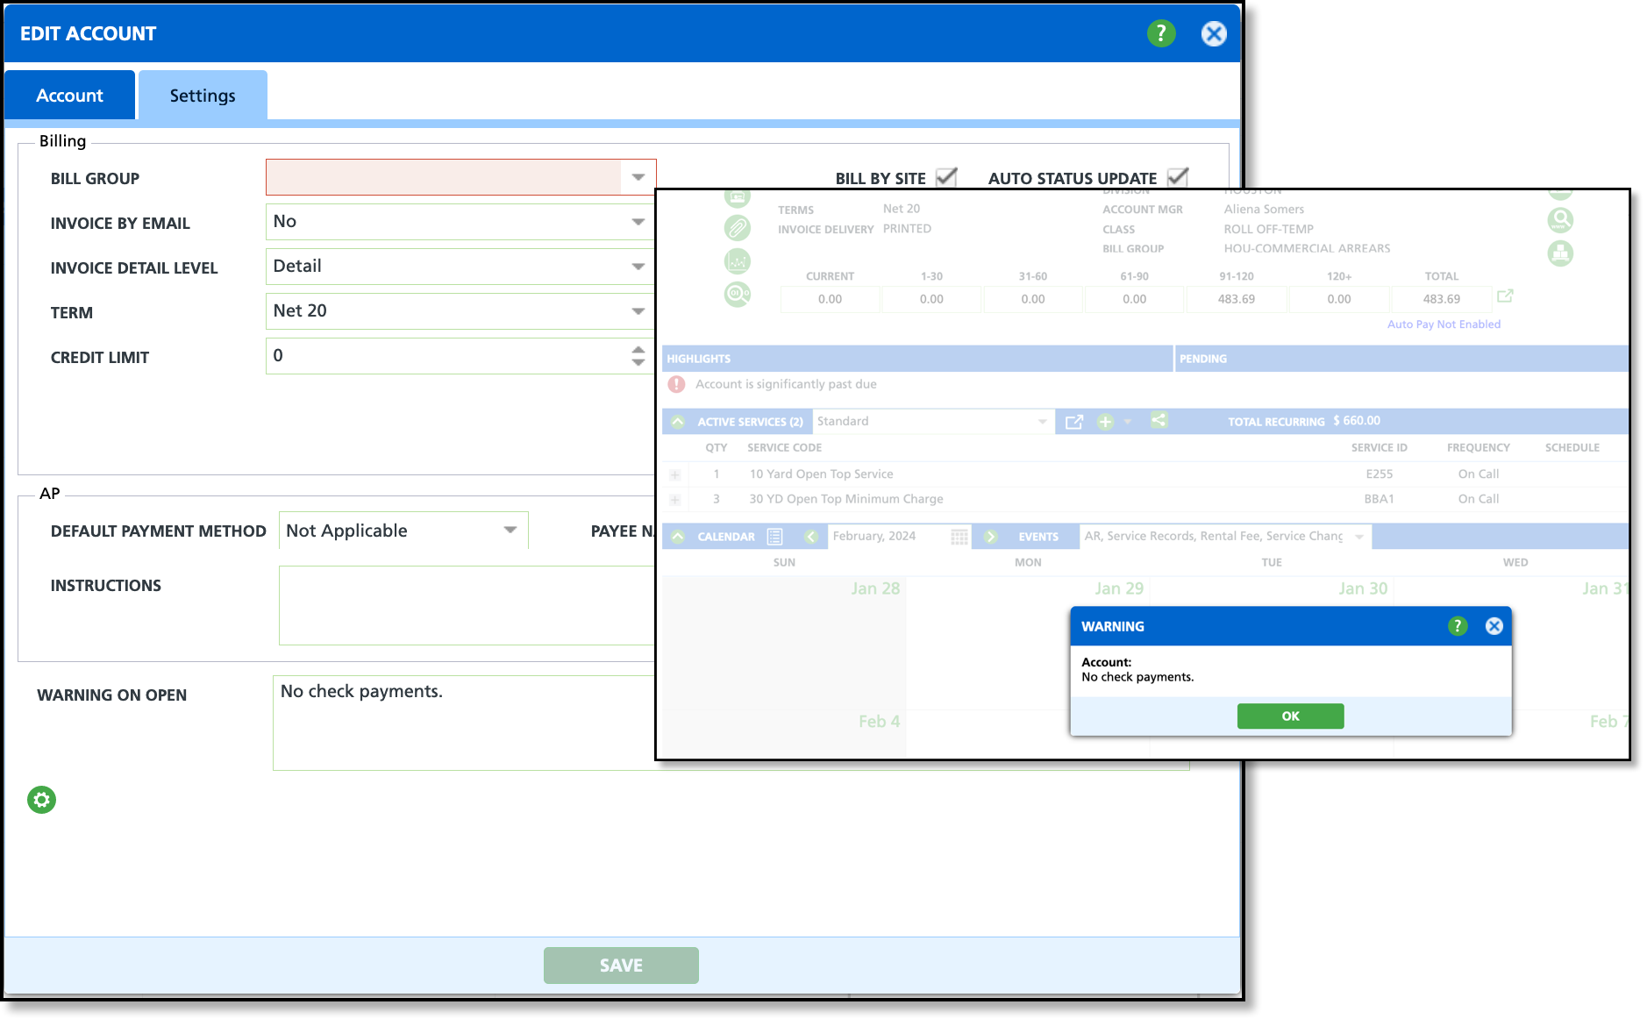
Task: Click the Service ID E255 cell
Action: pyautogui.click(x=1379, y=474)
